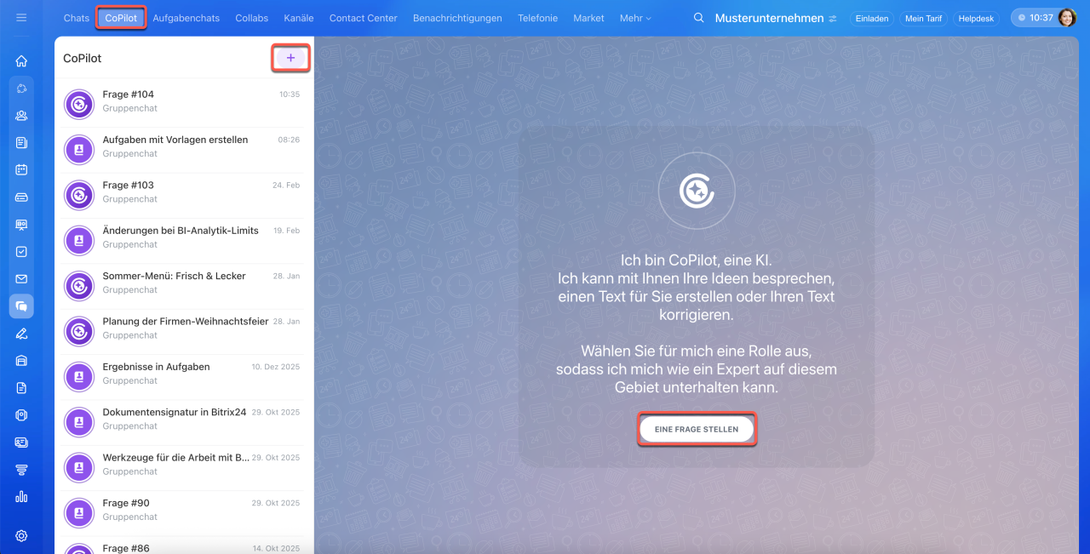Open the documents page icon in the sidebar
The image size is (1090, 554).
[21, 388]
